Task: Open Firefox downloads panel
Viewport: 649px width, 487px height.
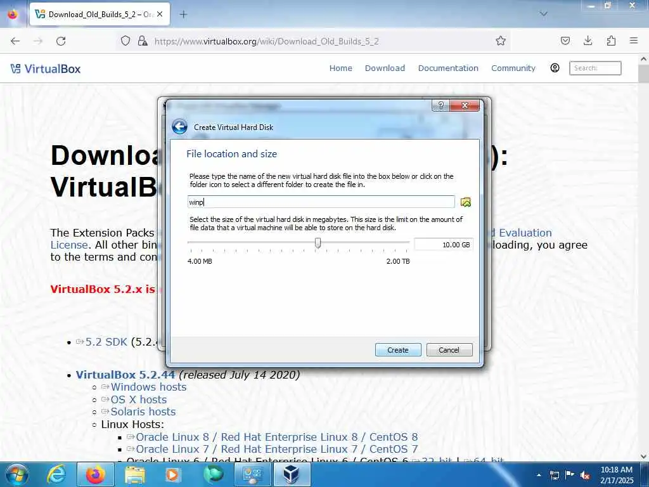Action: 588,41
